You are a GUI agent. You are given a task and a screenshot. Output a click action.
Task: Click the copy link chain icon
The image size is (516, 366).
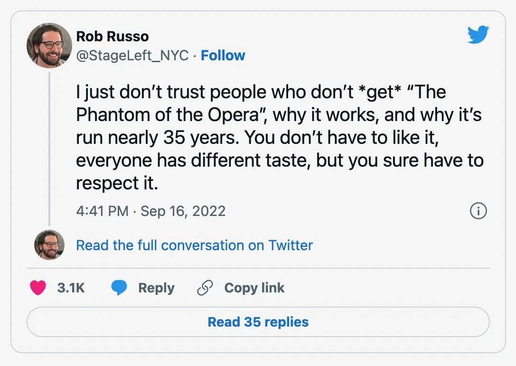click(205, 288)
